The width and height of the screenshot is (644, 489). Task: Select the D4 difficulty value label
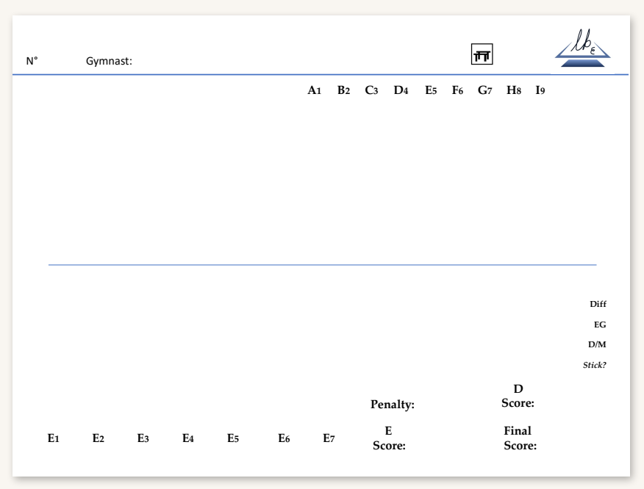coord(401,90)
